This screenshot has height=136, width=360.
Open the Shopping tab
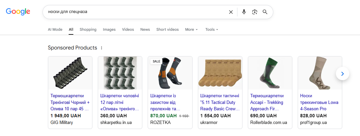pyautogui.click(x=88, y=29)
